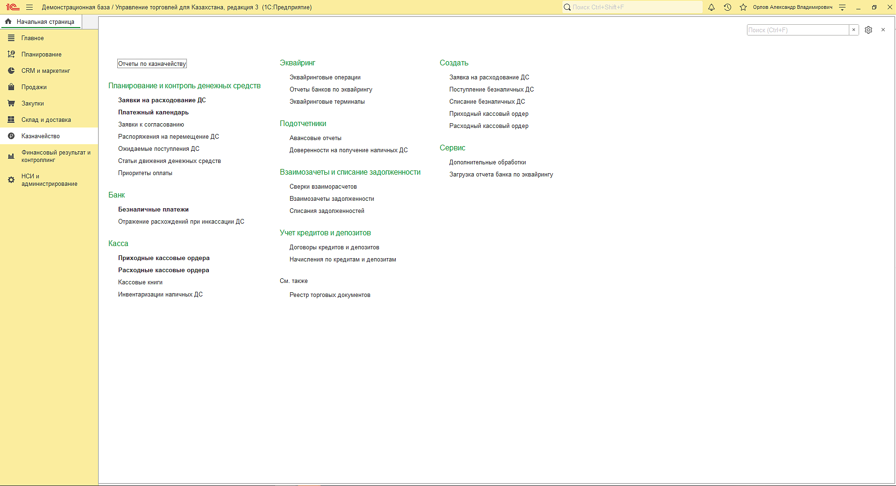Focus the Поиск (Ctrl+F) field
Viewport: 896px width, 486px height.
click(x=798, y=30)
